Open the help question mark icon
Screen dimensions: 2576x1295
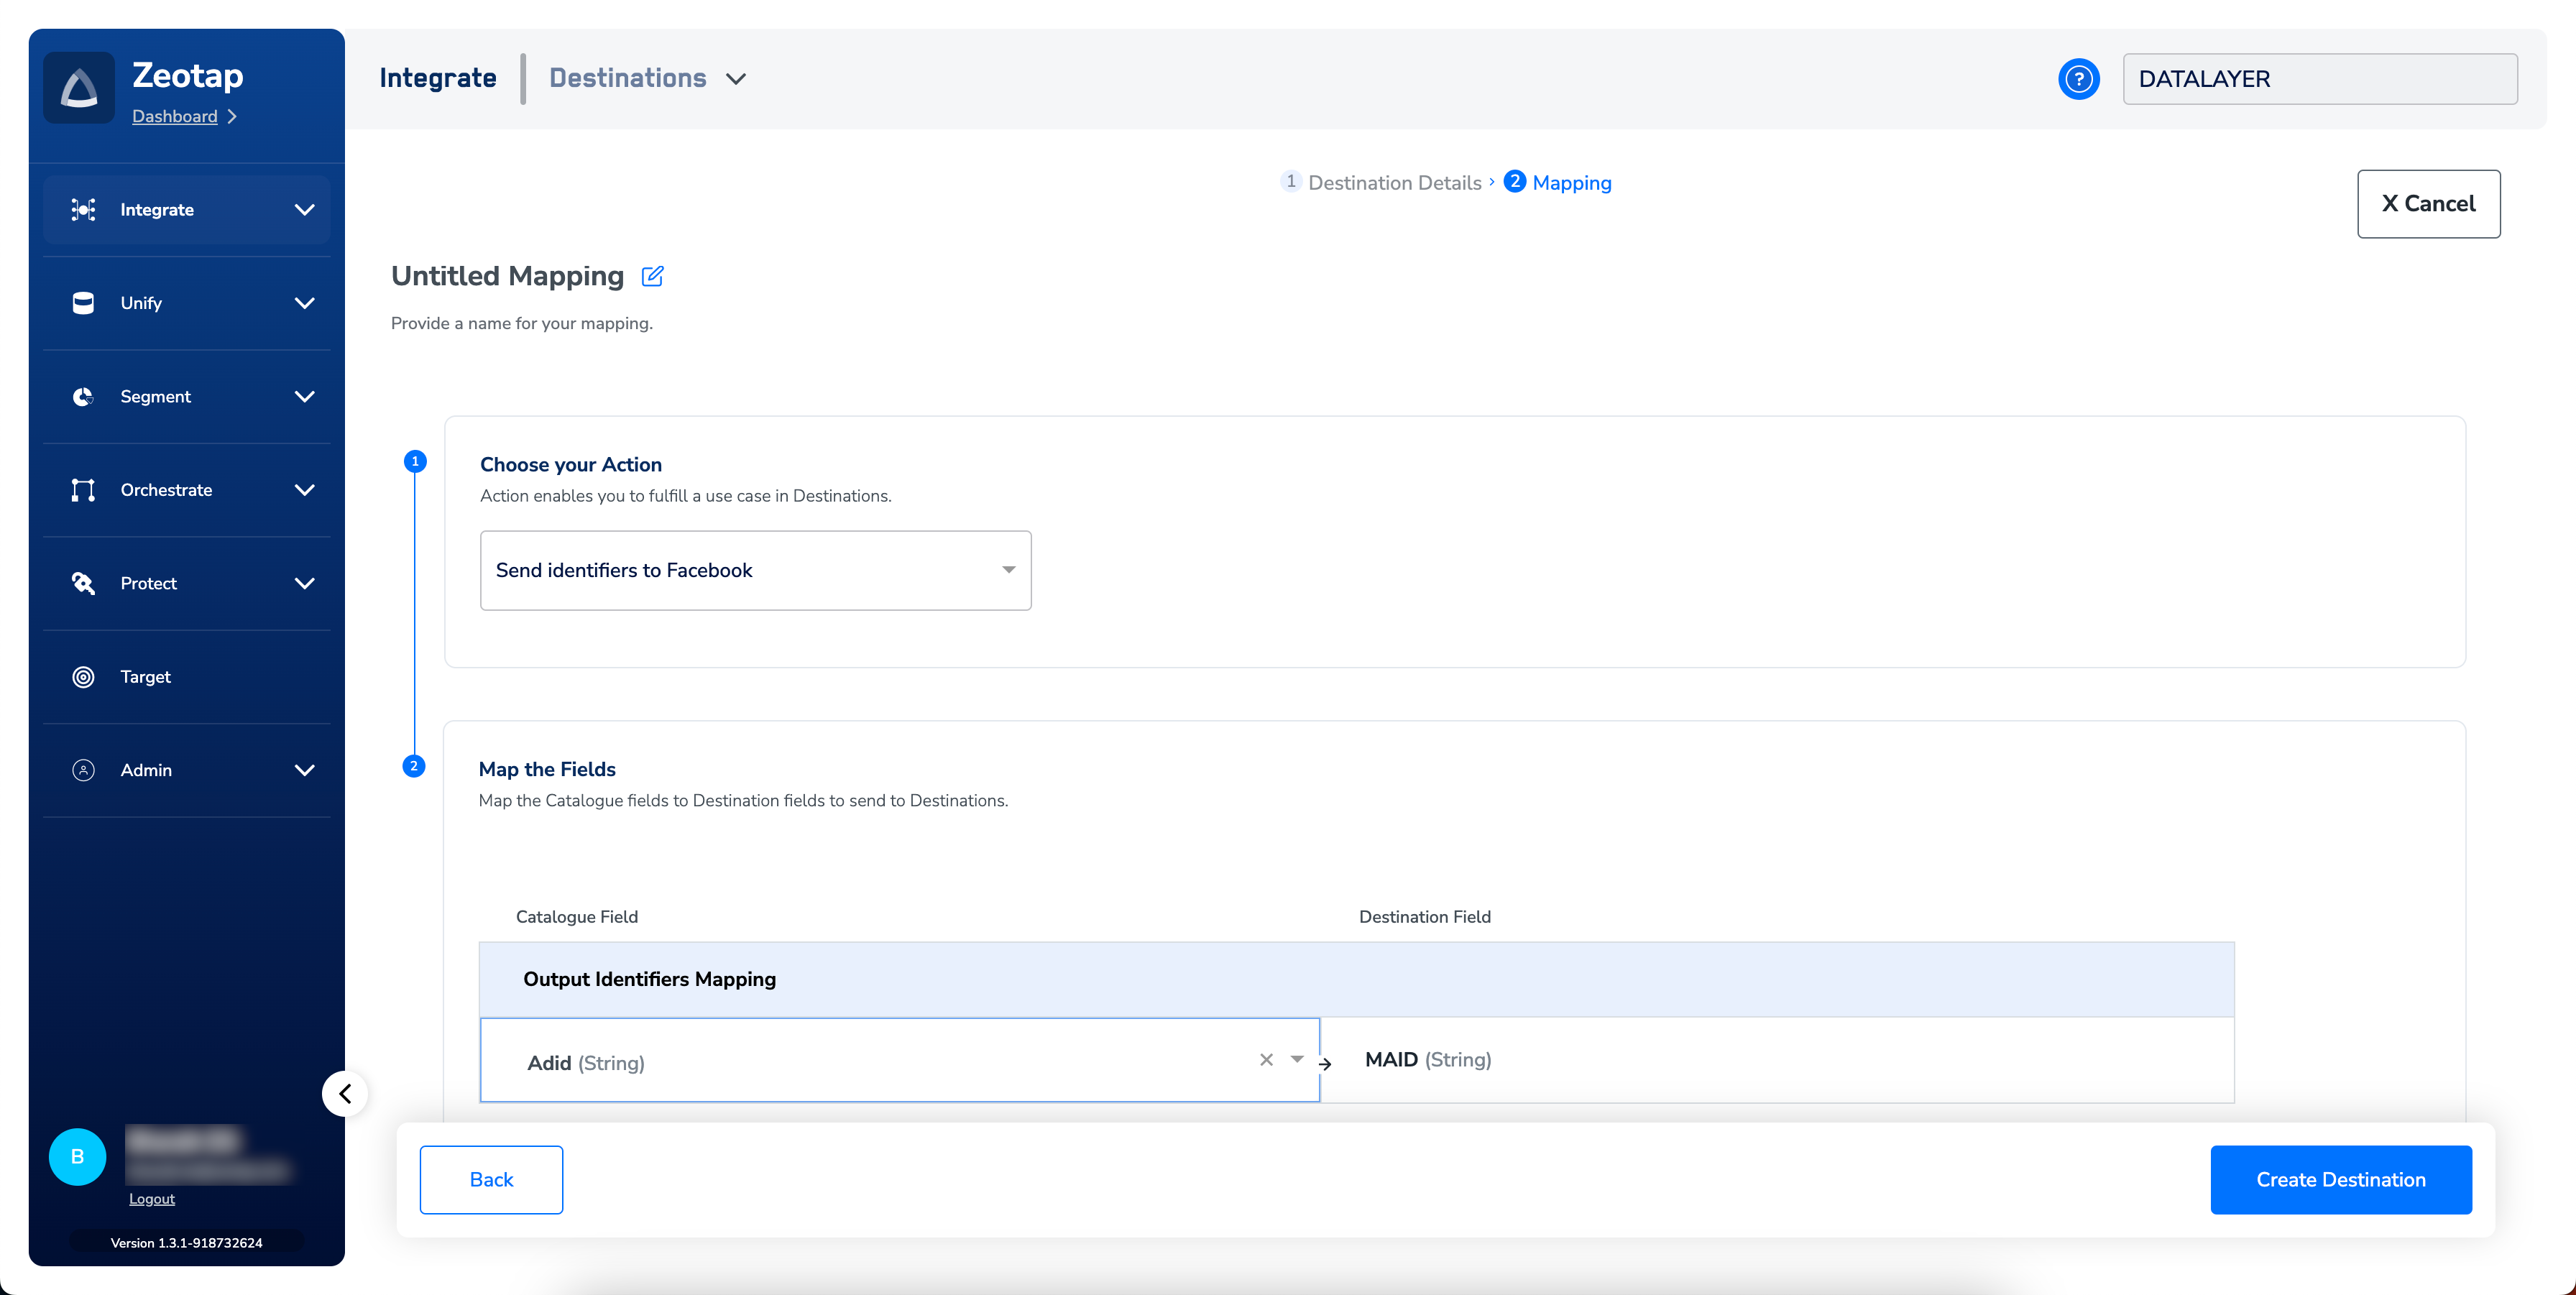click(2078, 79)
